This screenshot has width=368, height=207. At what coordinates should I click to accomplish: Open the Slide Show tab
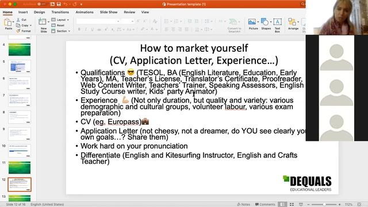click(109, 12)
